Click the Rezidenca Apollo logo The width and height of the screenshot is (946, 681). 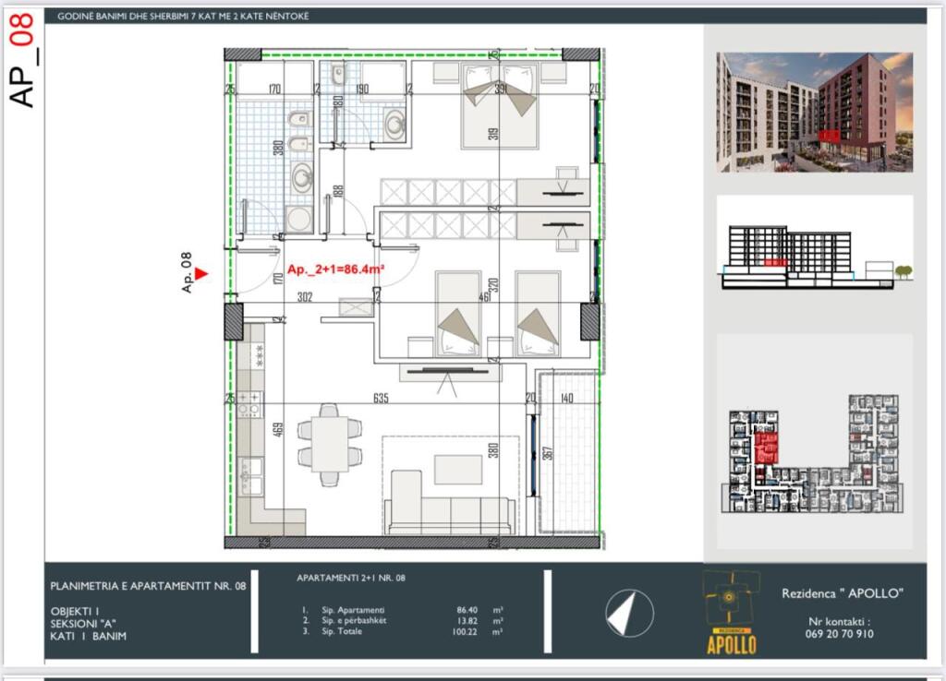tap(731, 613)
